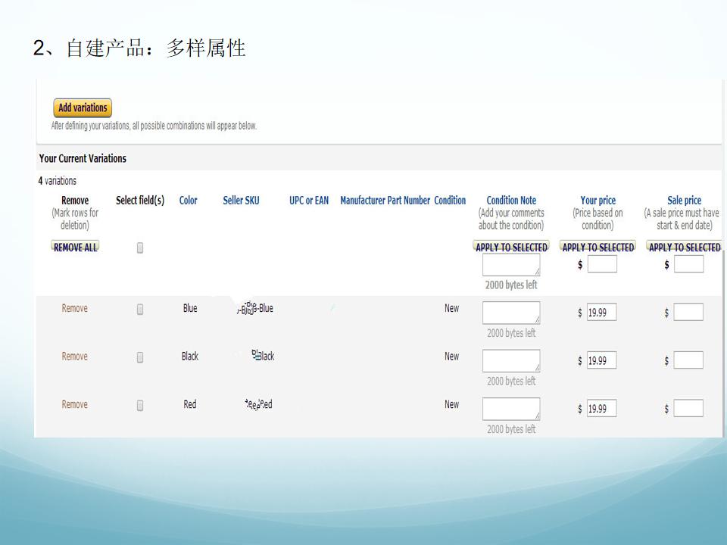Click the Manufacturer Part Number header
The image size is (727, 545).
click(x=385, y=200)
